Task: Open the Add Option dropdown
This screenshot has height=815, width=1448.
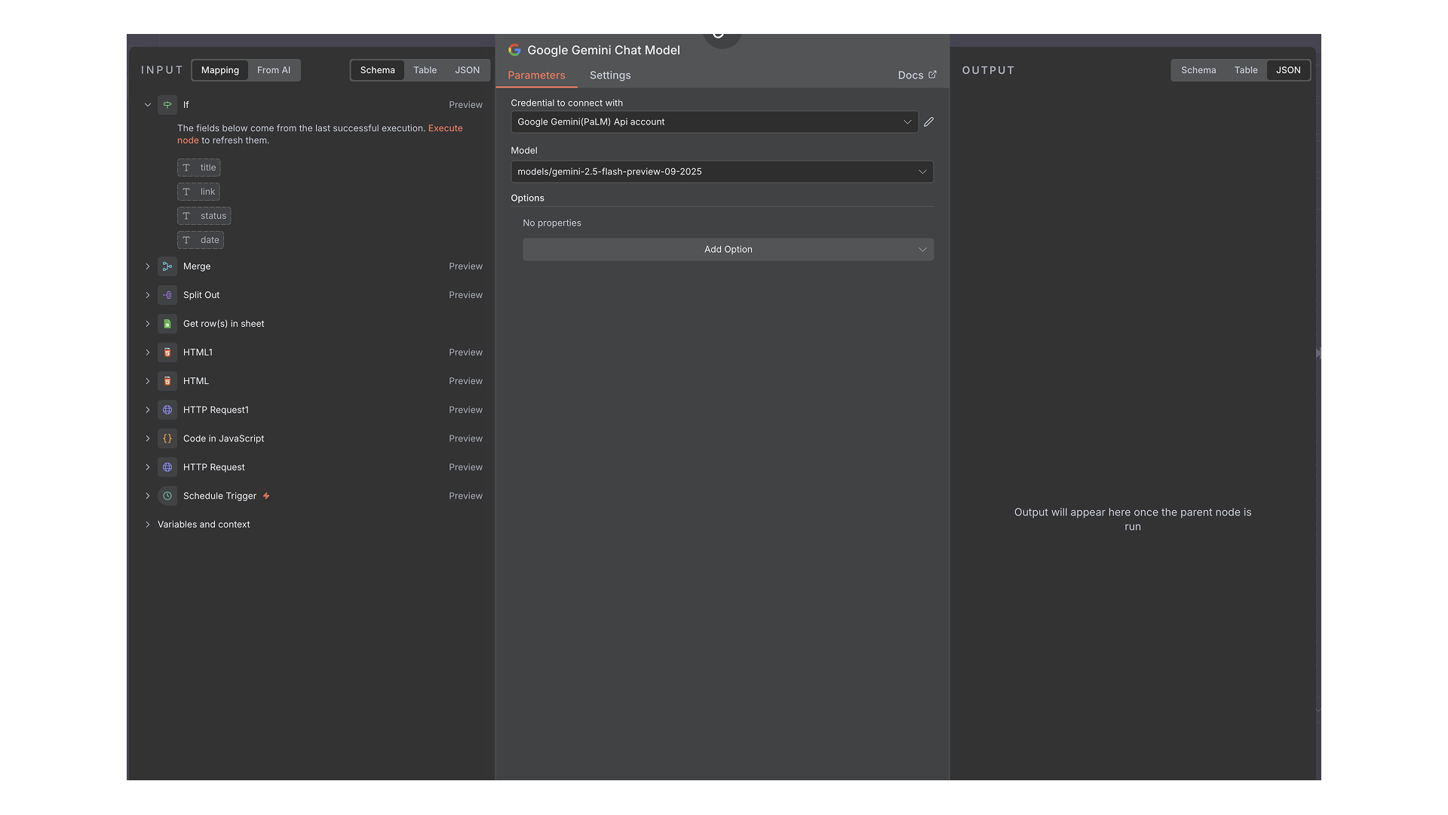Action: pyautogui.click(x=728, y=250)
